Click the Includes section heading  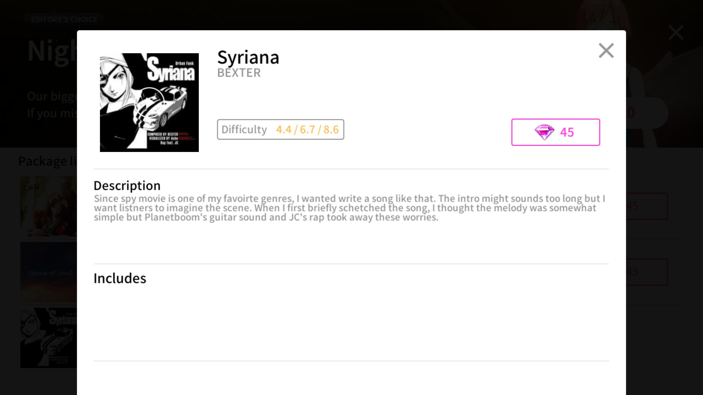pos(120,278)
